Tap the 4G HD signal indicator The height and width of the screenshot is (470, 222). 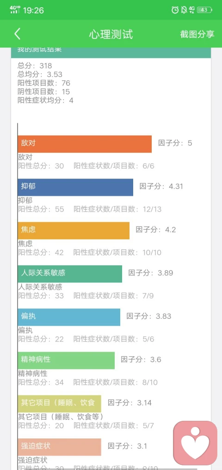pos(15,10)
